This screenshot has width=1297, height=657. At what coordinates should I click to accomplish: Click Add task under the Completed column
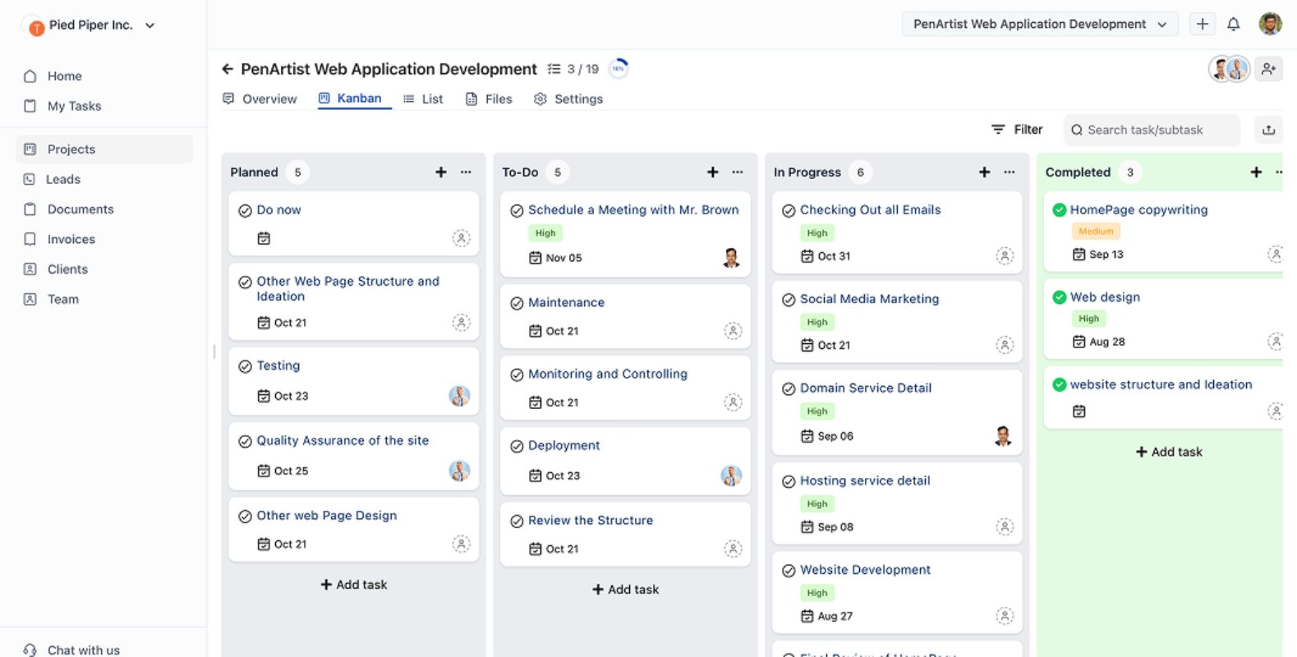tap(1168, 452)
